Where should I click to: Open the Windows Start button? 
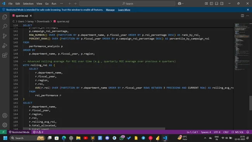tap(5, 138)
